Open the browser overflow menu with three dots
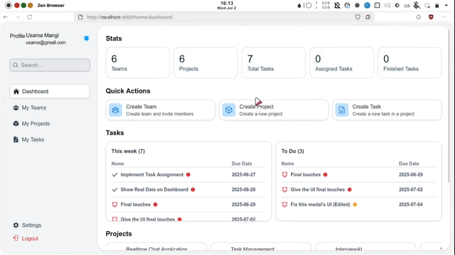This screenshot has height=255, width=455. pyautogui.click(x=444, y=17)
